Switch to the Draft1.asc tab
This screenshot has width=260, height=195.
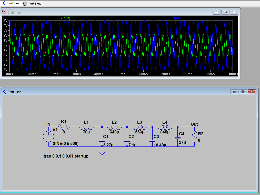(x=11, y=3)
